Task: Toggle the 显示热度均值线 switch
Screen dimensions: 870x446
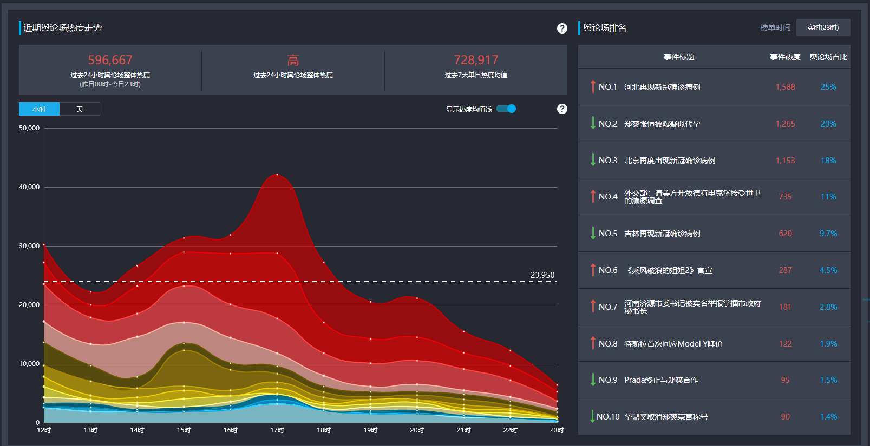Action: pyautogui.click(x=506, y=109)
